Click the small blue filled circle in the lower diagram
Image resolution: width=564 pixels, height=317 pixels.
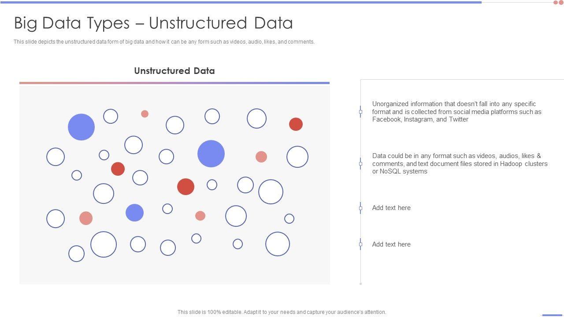click(134, 213)
